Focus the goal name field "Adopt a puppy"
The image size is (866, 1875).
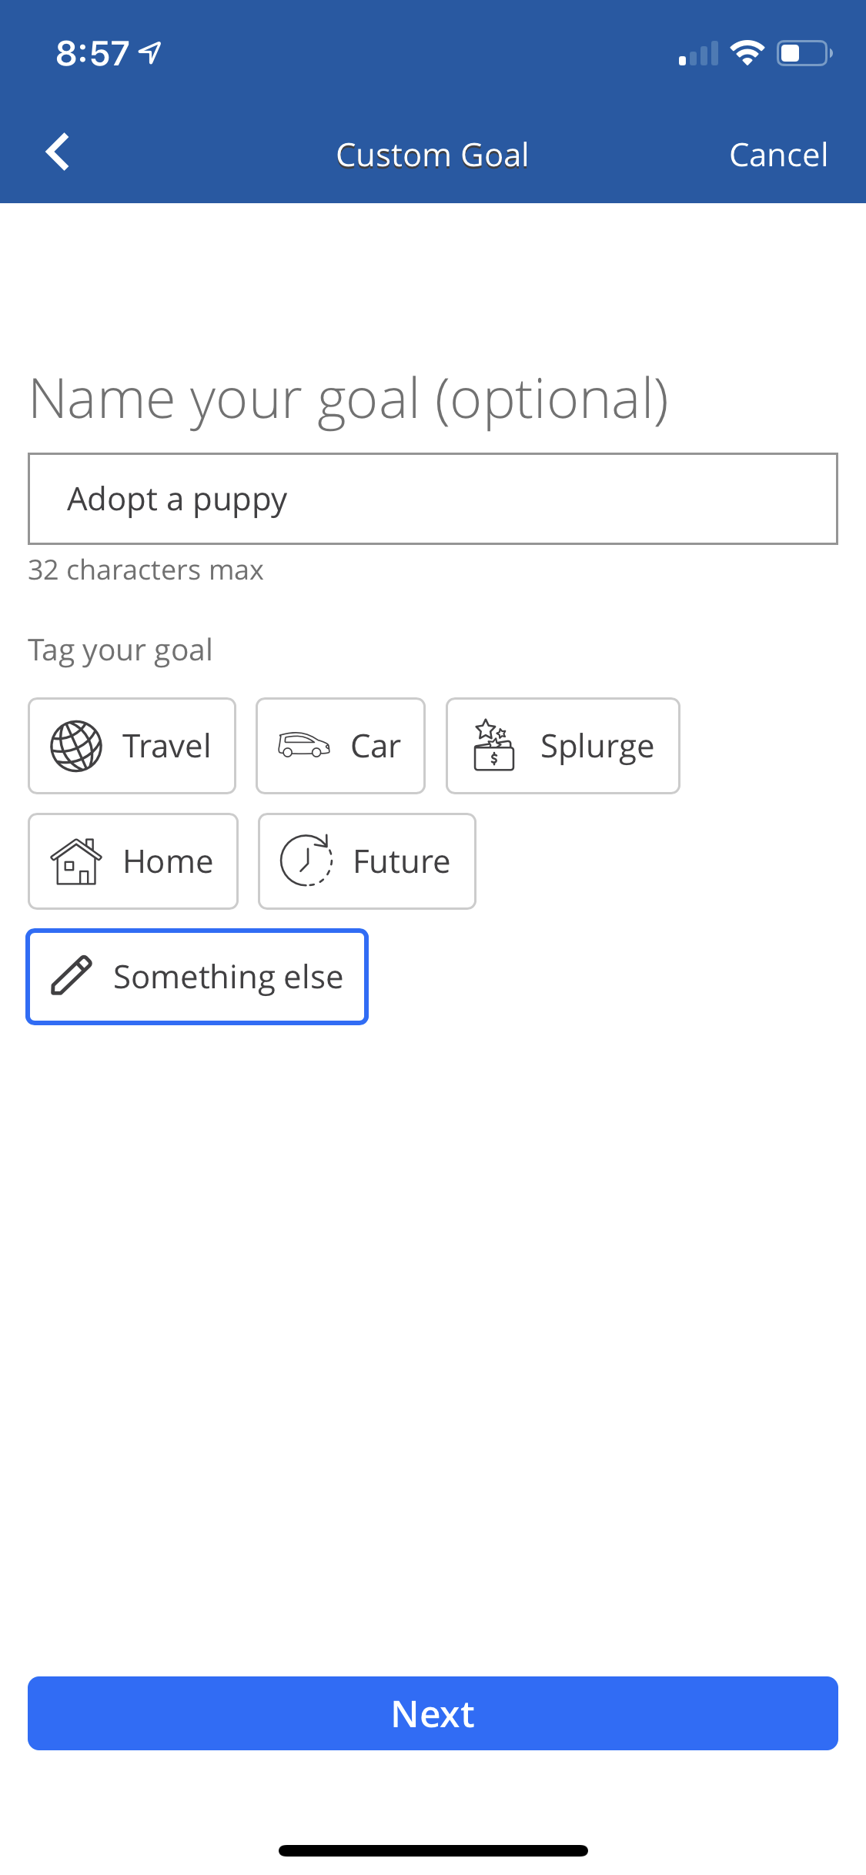tap(433, 499)
